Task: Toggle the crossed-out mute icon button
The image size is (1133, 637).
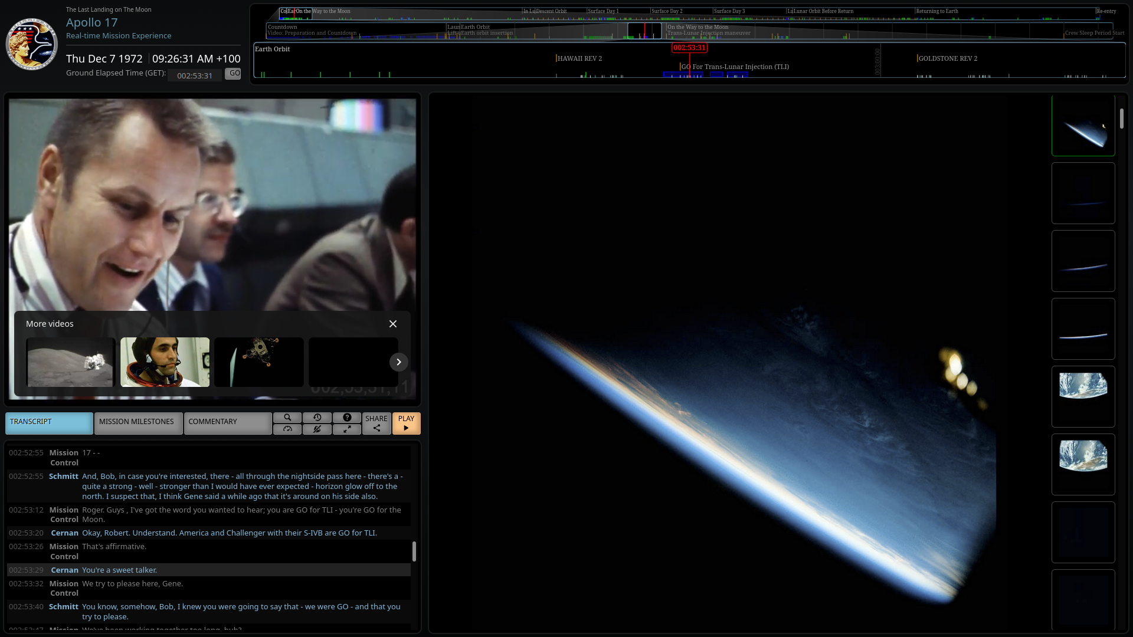Action: point(317,429)
